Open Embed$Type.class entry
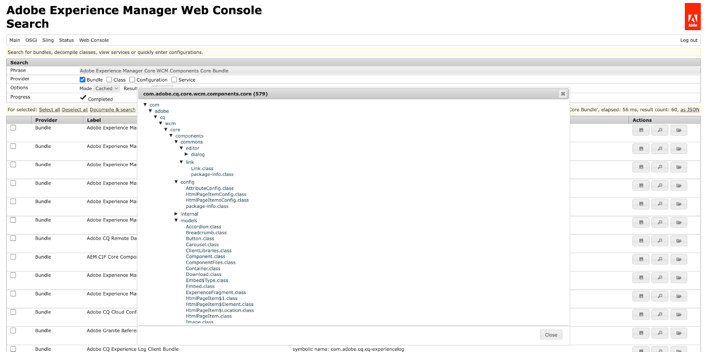The width and height of the screenshot is (708, 352). pyautogui.click(x=207, y=281)
